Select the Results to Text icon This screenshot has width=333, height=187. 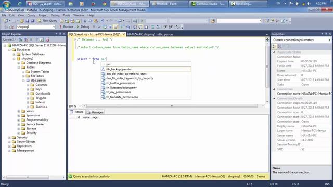tap(135, 27)
